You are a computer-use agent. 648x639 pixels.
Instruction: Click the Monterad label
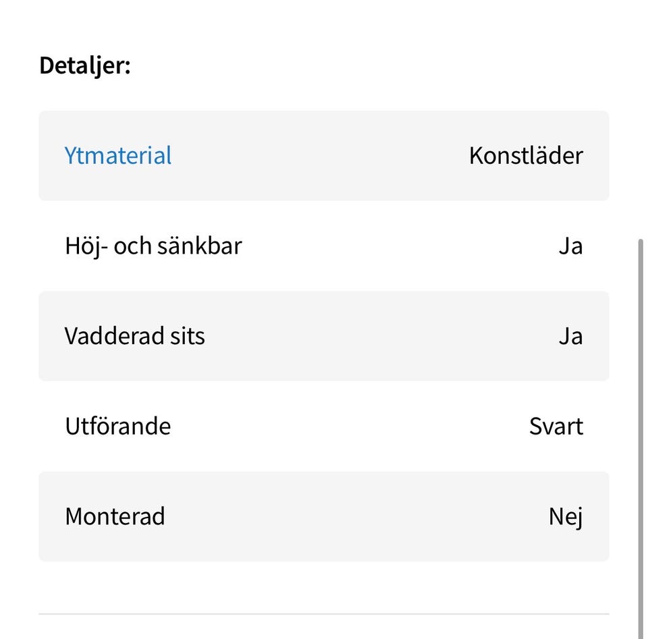[x=115, y=517]
